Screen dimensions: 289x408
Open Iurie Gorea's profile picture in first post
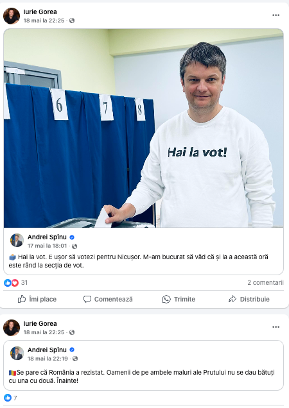coord(12,16)
